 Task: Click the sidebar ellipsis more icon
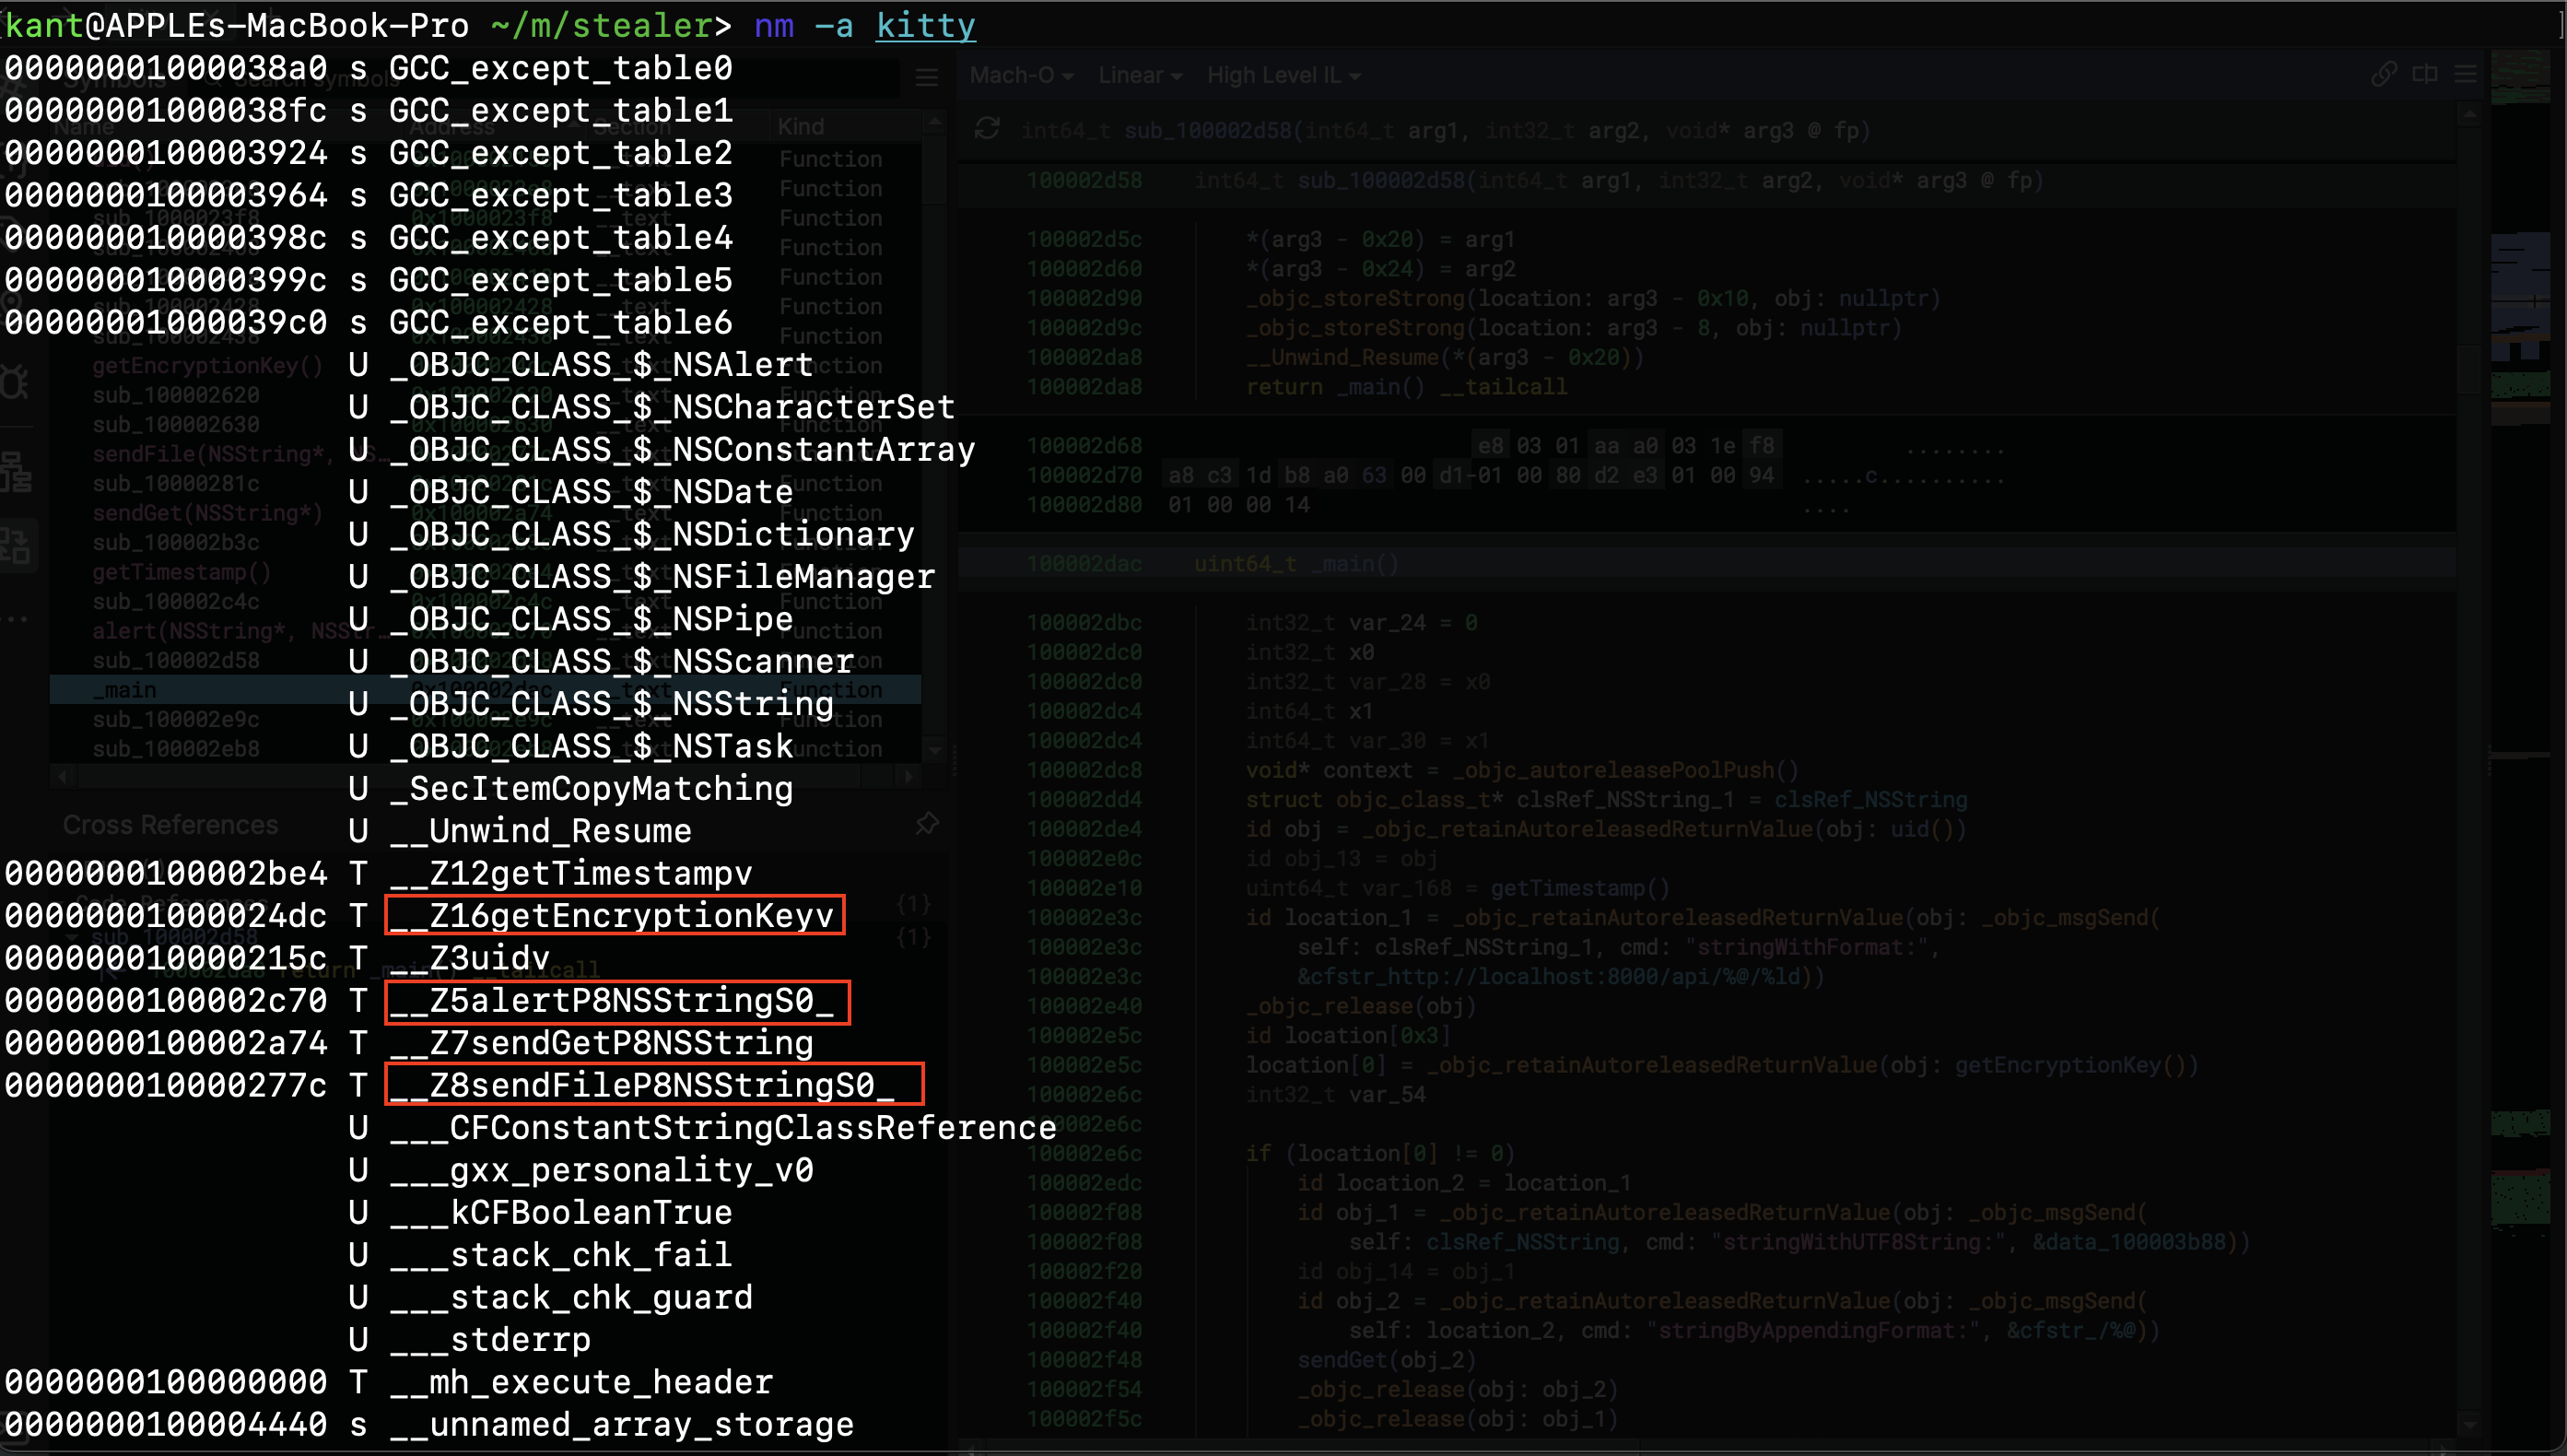[x=14, y=619]
